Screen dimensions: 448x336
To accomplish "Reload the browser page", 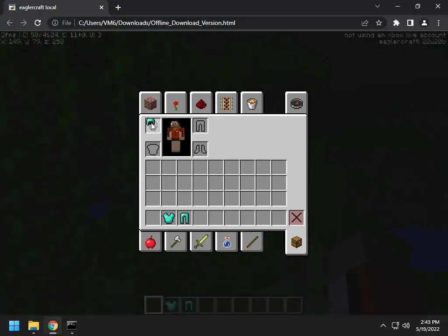I will 38,23.
